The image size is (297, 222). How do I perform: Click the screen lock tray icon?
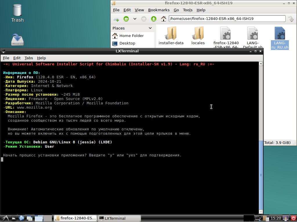286,219
